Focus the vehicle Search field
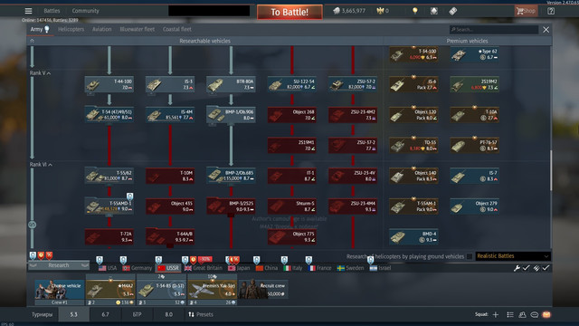Screen dimensions: 579x326 click(x=494, y=30)
